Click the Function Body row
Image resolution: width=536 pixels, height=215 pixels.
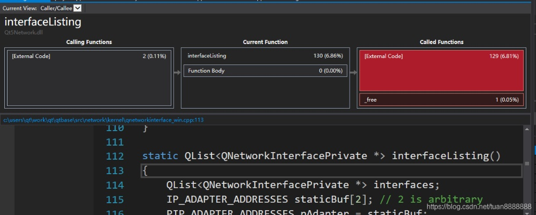pos(206,71)
